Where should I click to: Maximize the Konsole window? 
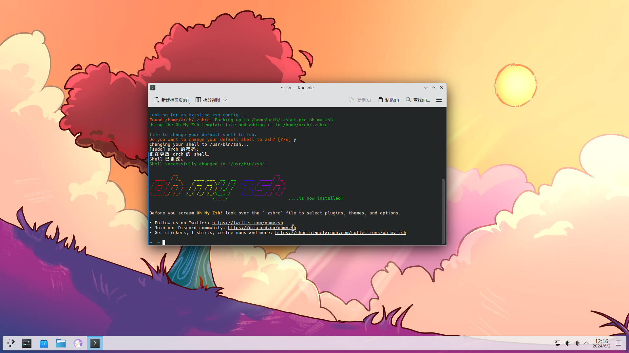434,88
